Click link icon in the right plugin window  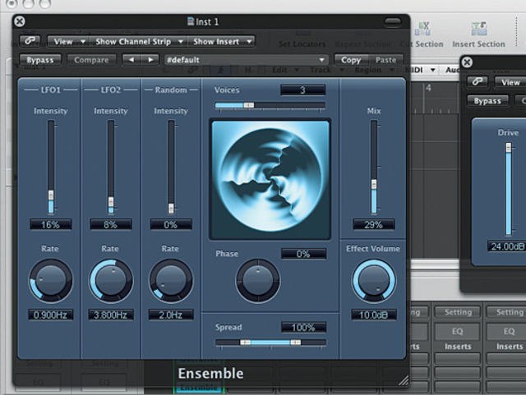478,82
